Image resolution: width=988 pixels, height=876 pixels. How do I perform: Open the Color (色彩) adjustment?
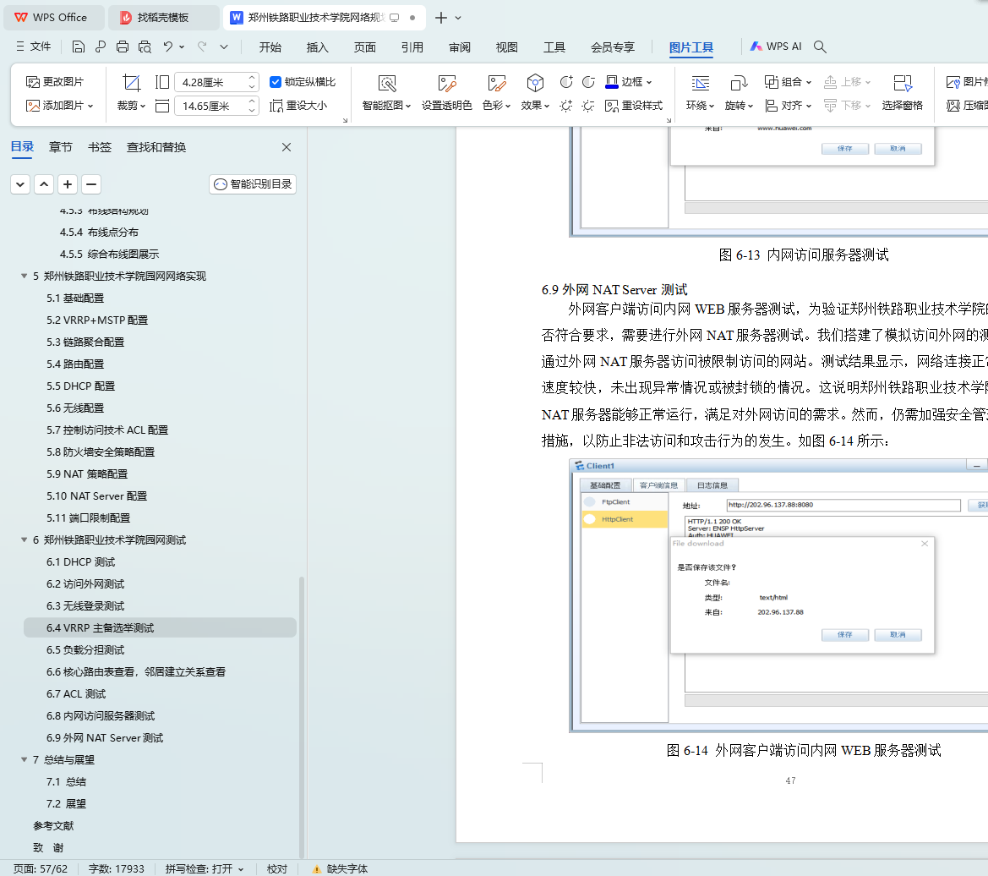[496, 93]
